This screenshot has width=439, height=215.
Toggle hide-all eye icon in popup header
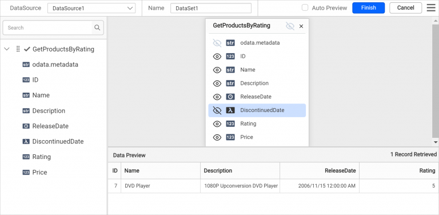290,26
